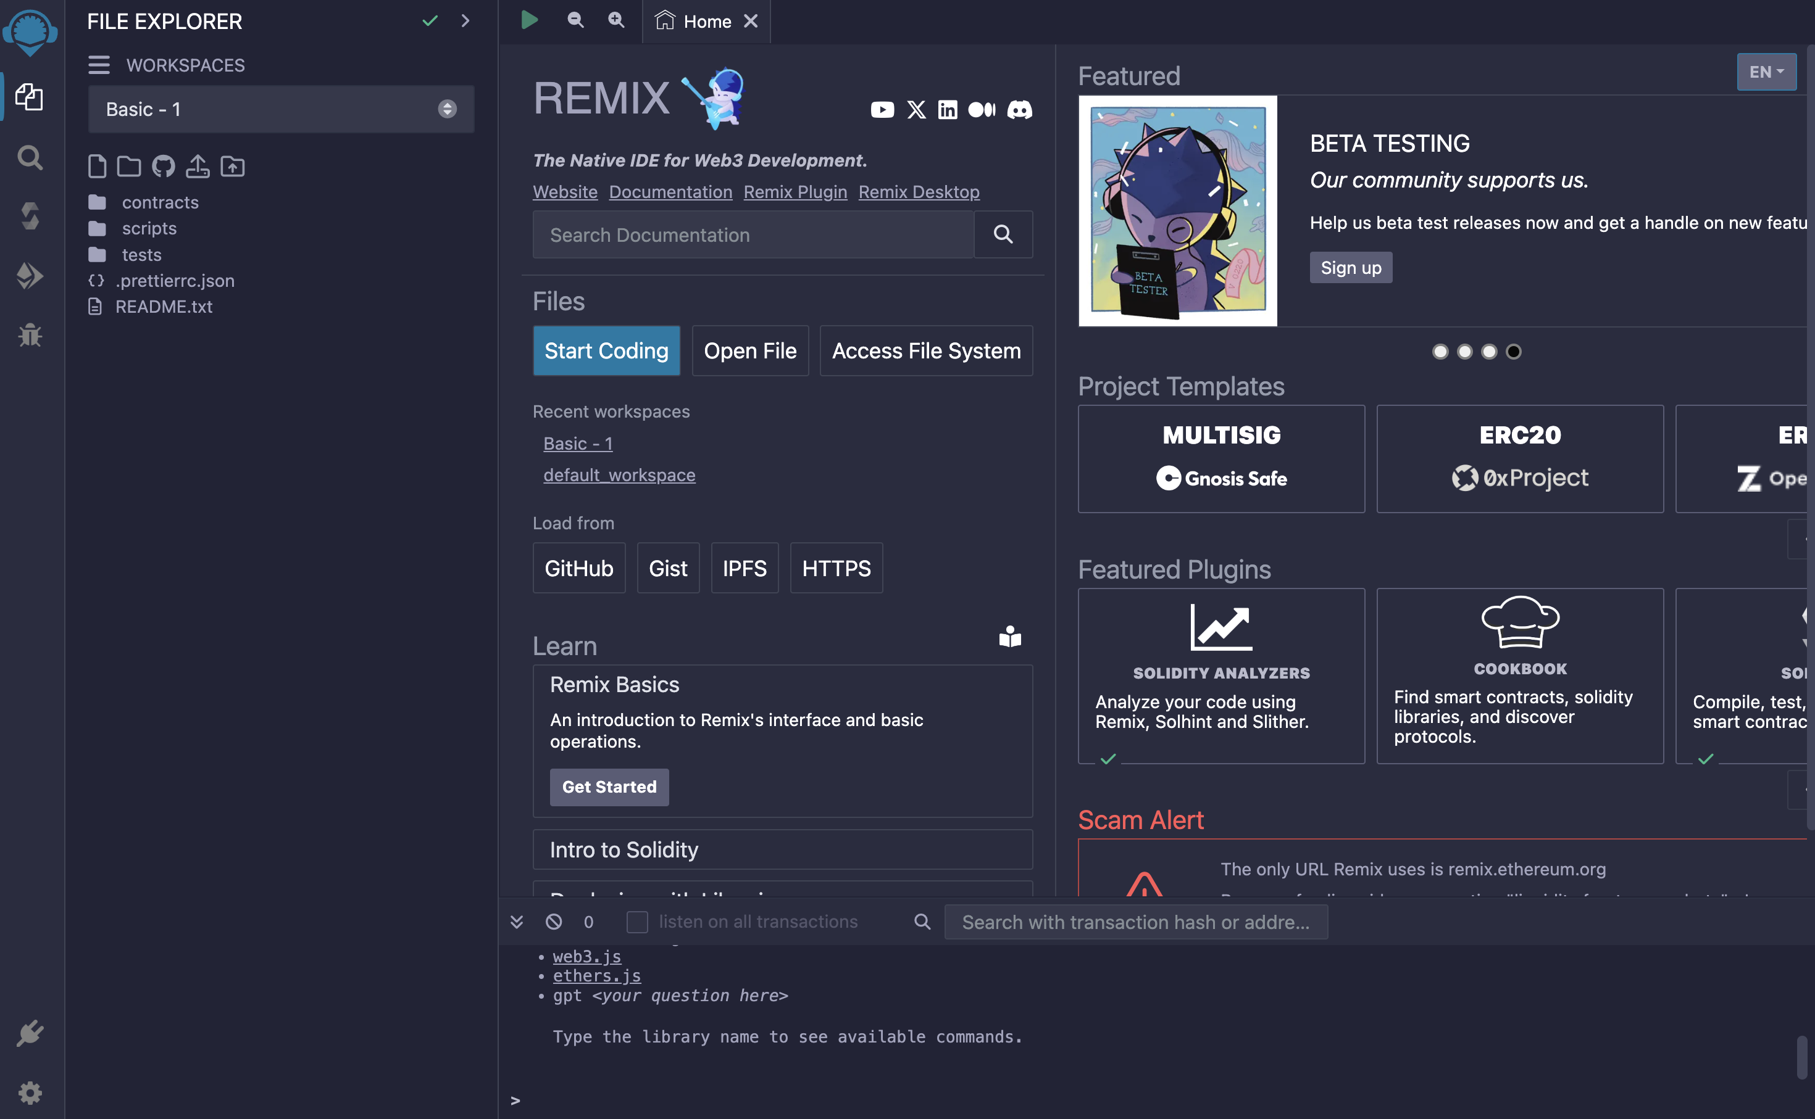Toggle activation of the Solidity Analyzers plugin
1815x1119 pixels.
(x=1109, y=759)
